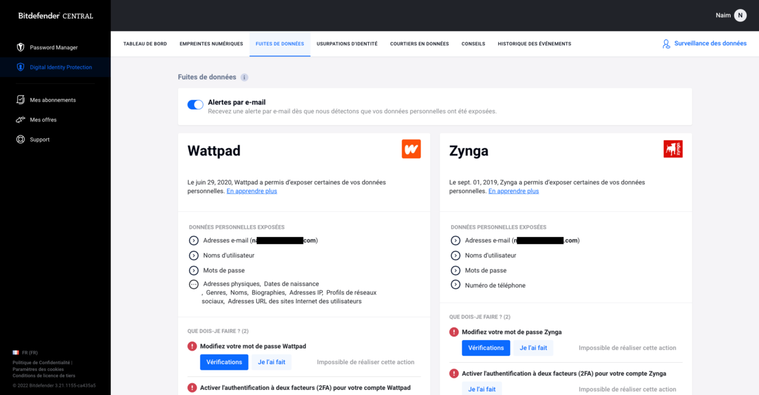The image size is (759, 395).
Task: Open Historique des événements tab
Action: pyautogui.click(x=534, y=44)
